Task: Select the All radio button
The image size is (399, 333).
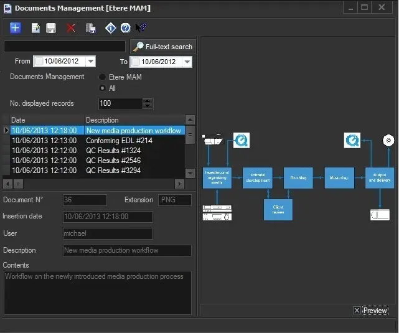Action: [x=102, y=88]
